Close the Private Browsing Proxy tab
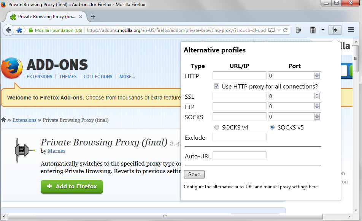 tap(81, 17)
